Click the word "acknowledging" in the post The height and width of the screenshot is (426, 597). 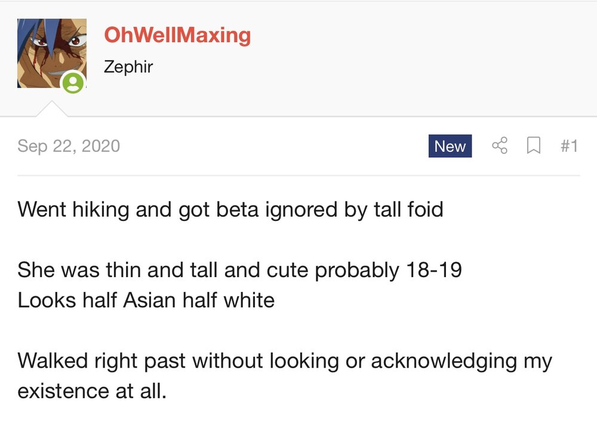(444, 361)
